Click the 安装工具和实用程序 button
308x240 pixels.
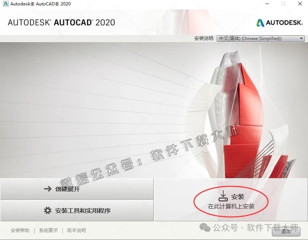[x=77, y=211]
